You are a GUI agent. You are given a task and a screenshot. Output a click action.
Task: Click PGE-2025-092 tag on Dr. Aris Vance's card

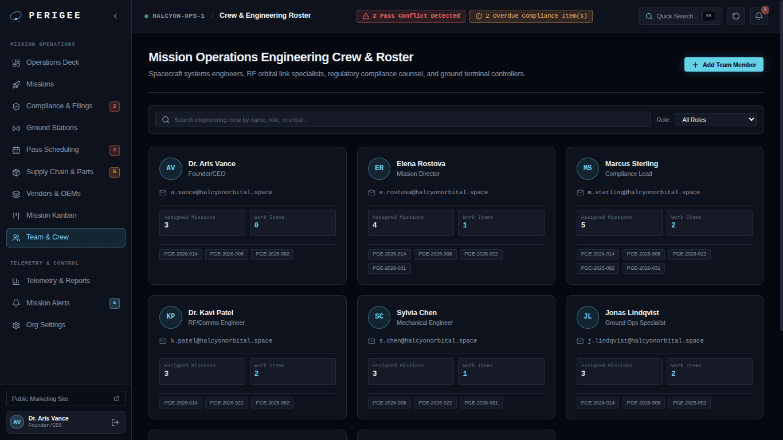[272, 254]
